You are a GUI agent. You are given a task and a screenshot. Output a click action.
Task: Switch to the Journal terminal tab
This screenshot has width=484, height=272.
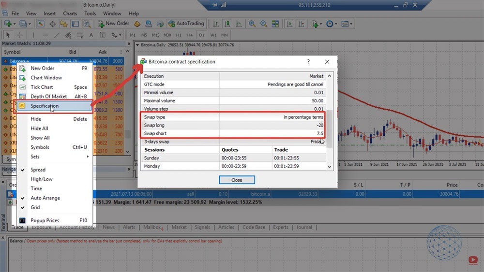click(x=304, y=227)
